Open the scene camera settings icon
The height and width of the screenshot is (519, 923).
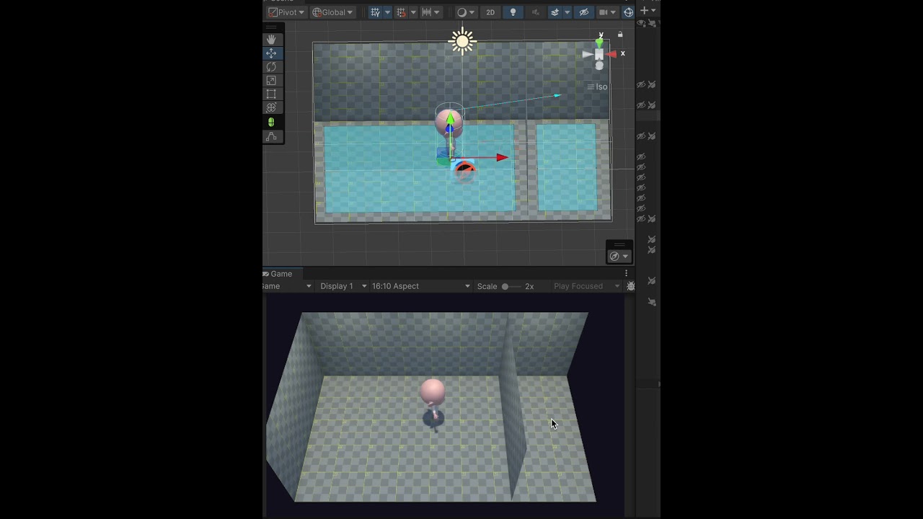point(604,12)
